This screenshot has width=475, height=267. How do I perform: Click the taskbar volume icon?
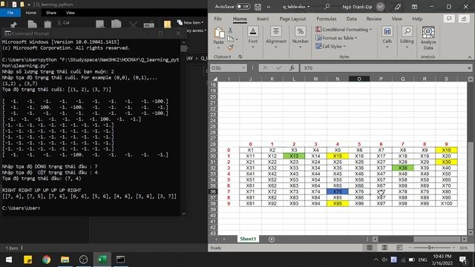(384, 260)
